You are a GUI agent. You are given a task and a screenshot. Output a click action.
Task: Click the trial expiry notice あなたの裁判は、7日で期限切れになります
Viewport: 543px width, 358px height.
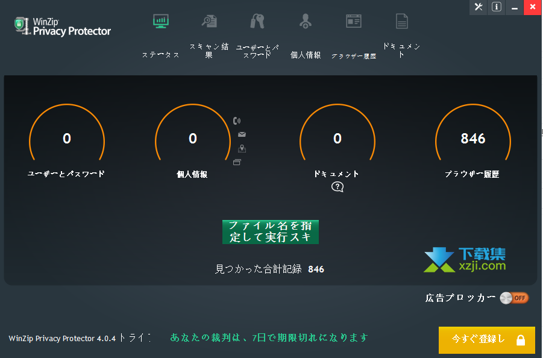coord(269,338)
